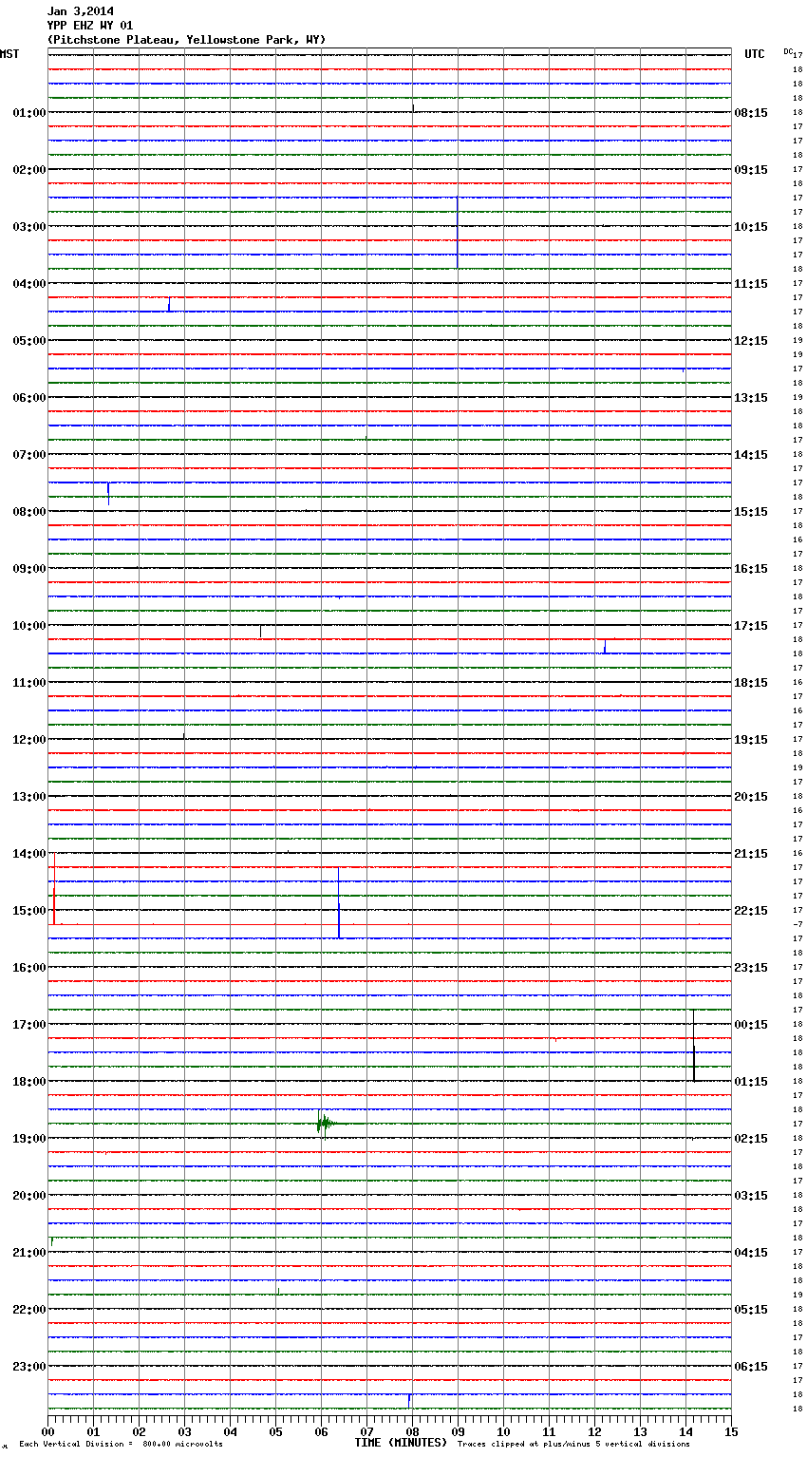Click the "(Pitchstone Plateau, Yellowstone Park, WY)" title

click(186, 40)
